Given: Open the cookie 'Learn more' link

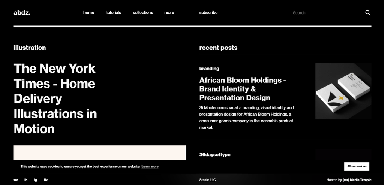Looking at the screenshot, I should (x=150, y=166).
